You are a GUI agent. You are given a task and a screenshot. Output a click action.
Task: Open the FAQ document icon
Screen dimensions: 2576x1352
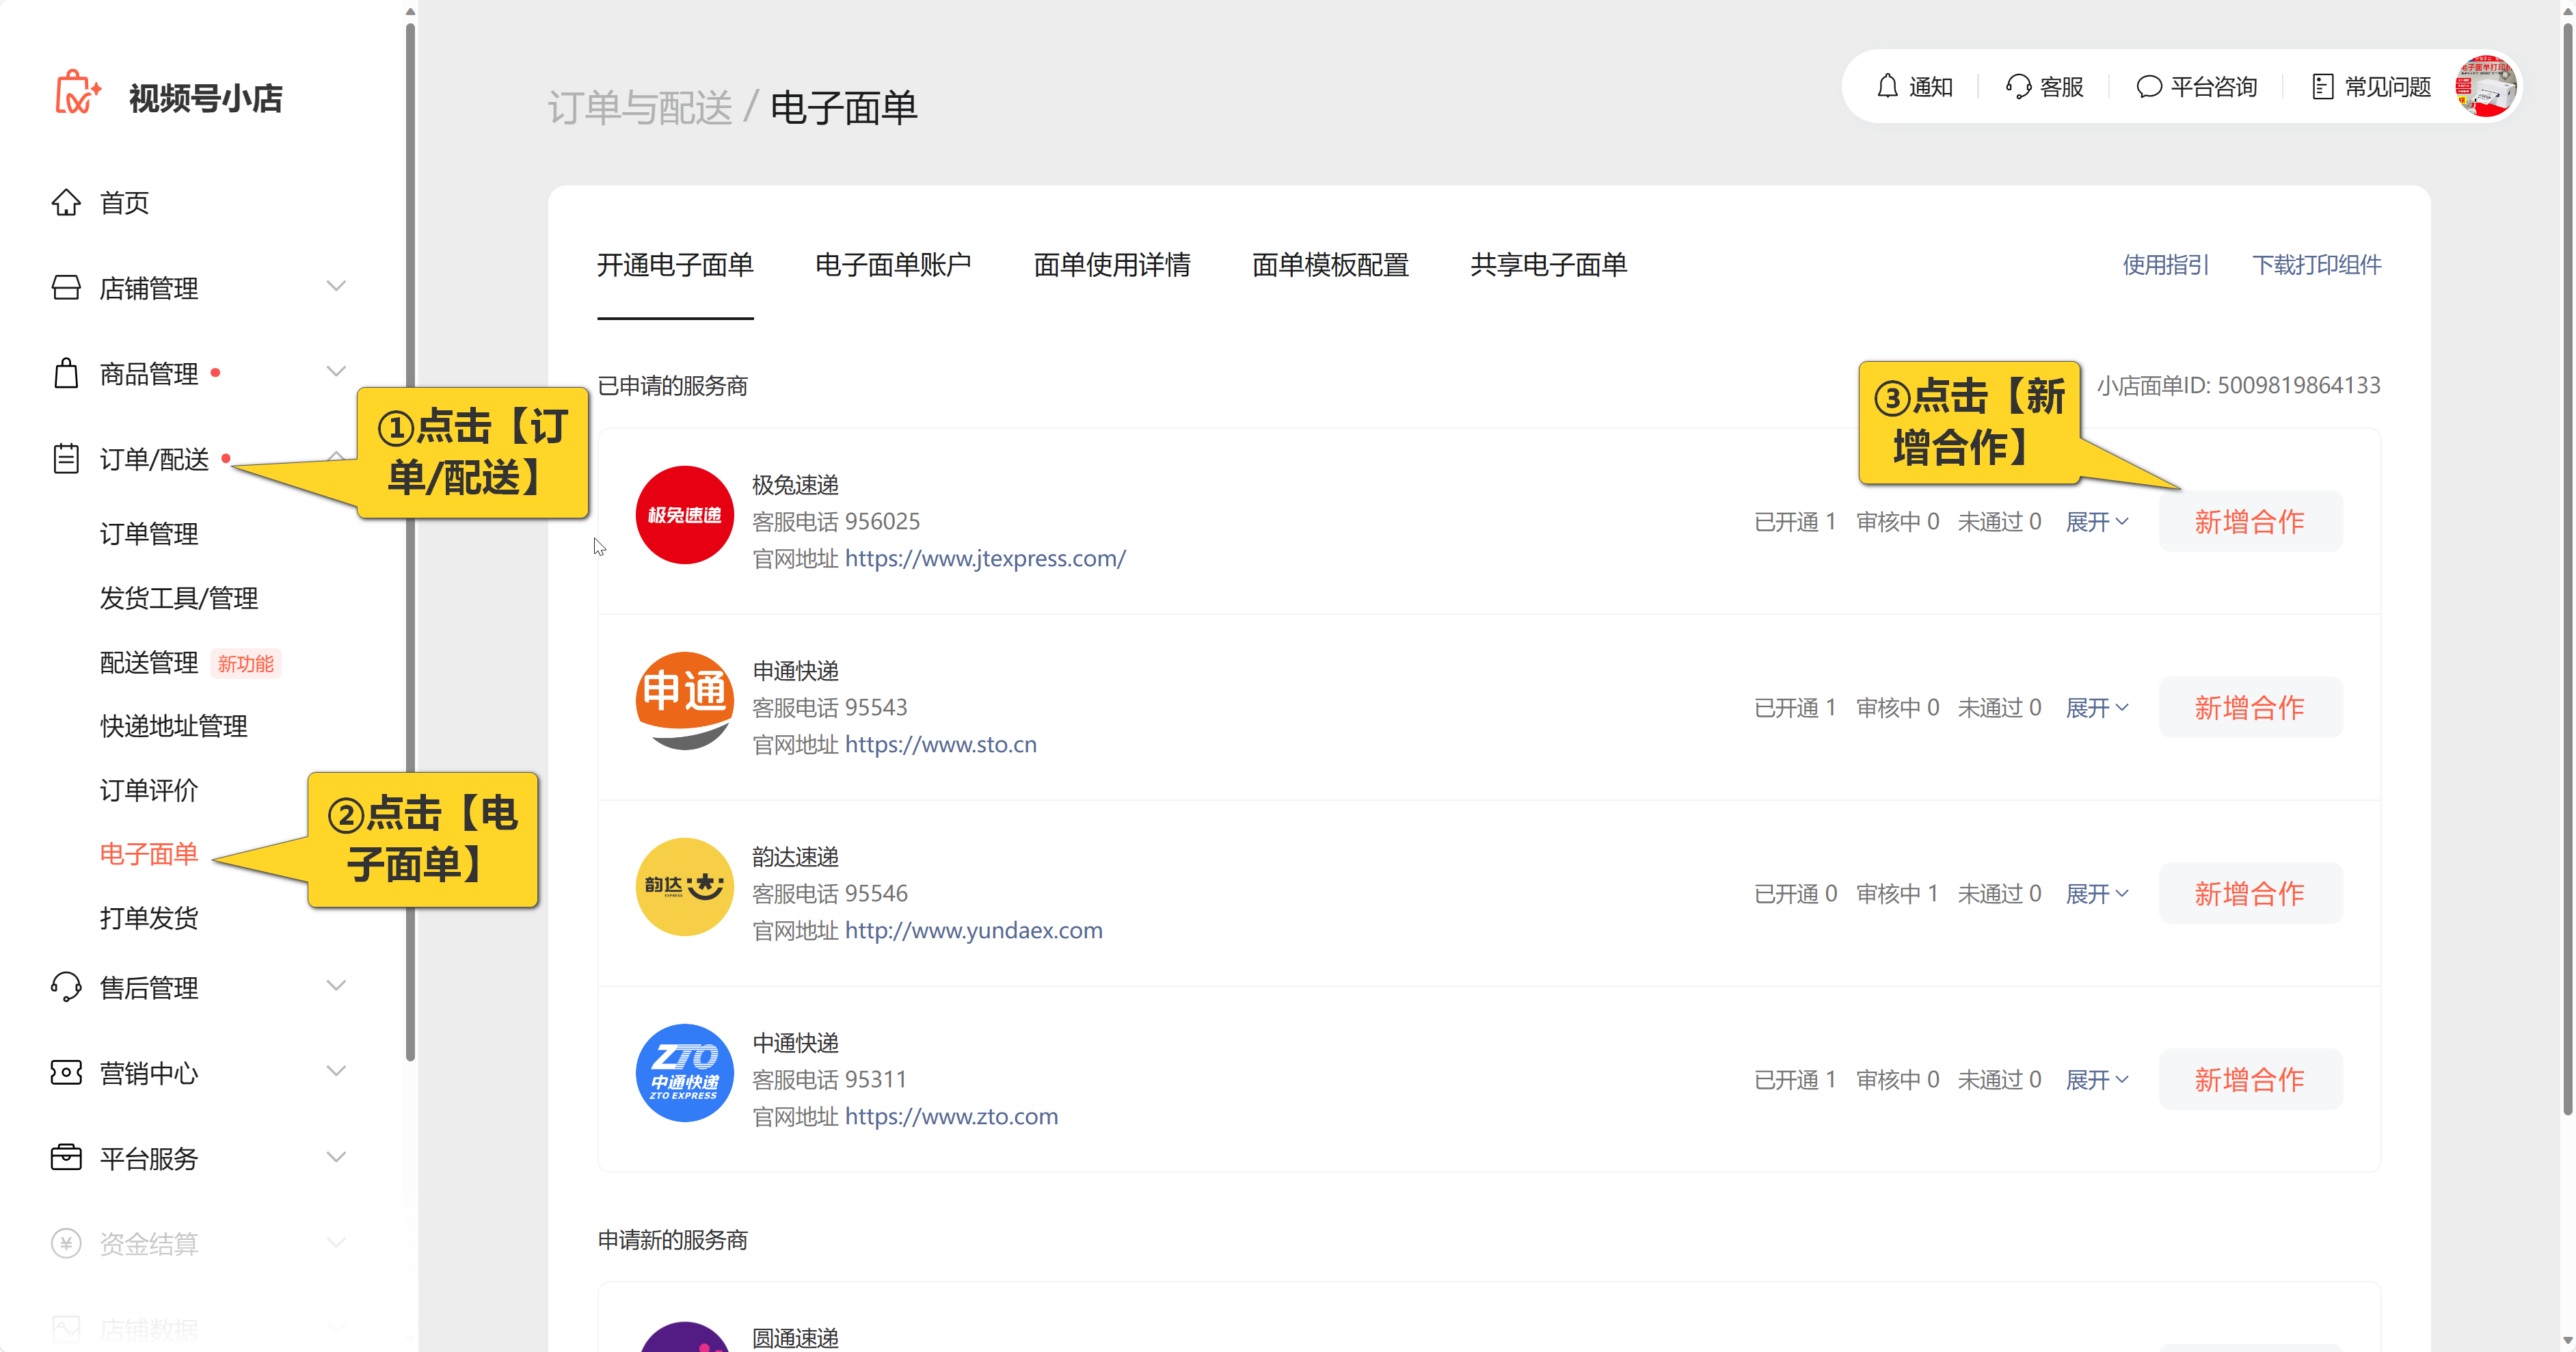2322,87
